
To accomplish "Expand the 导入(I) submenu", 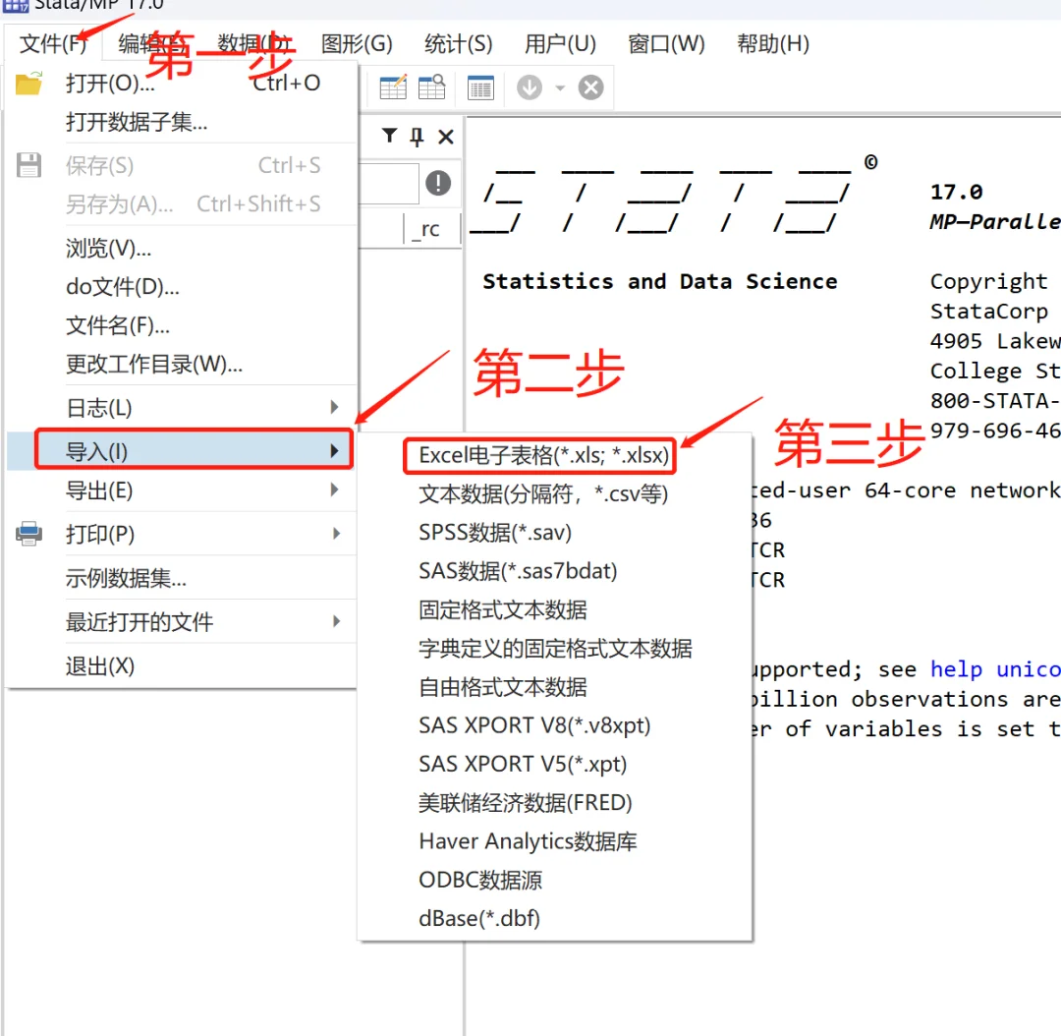I will (x=182, y=451).
